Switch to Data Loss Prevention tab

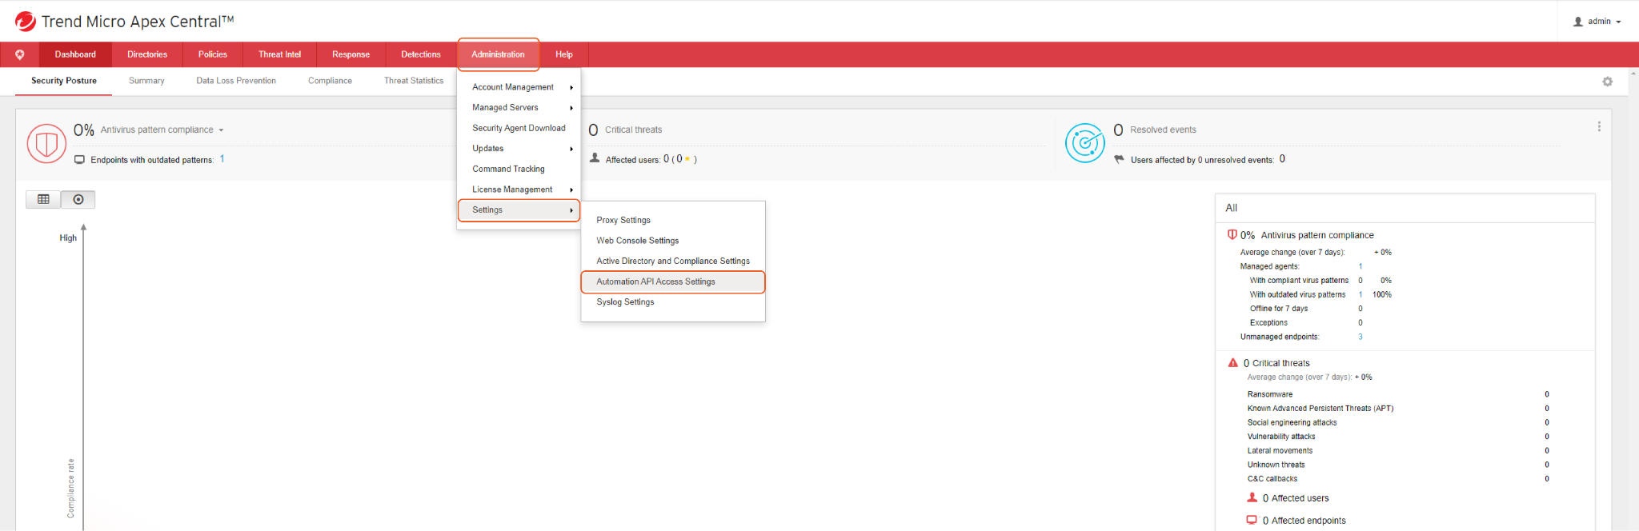(236, 81)
